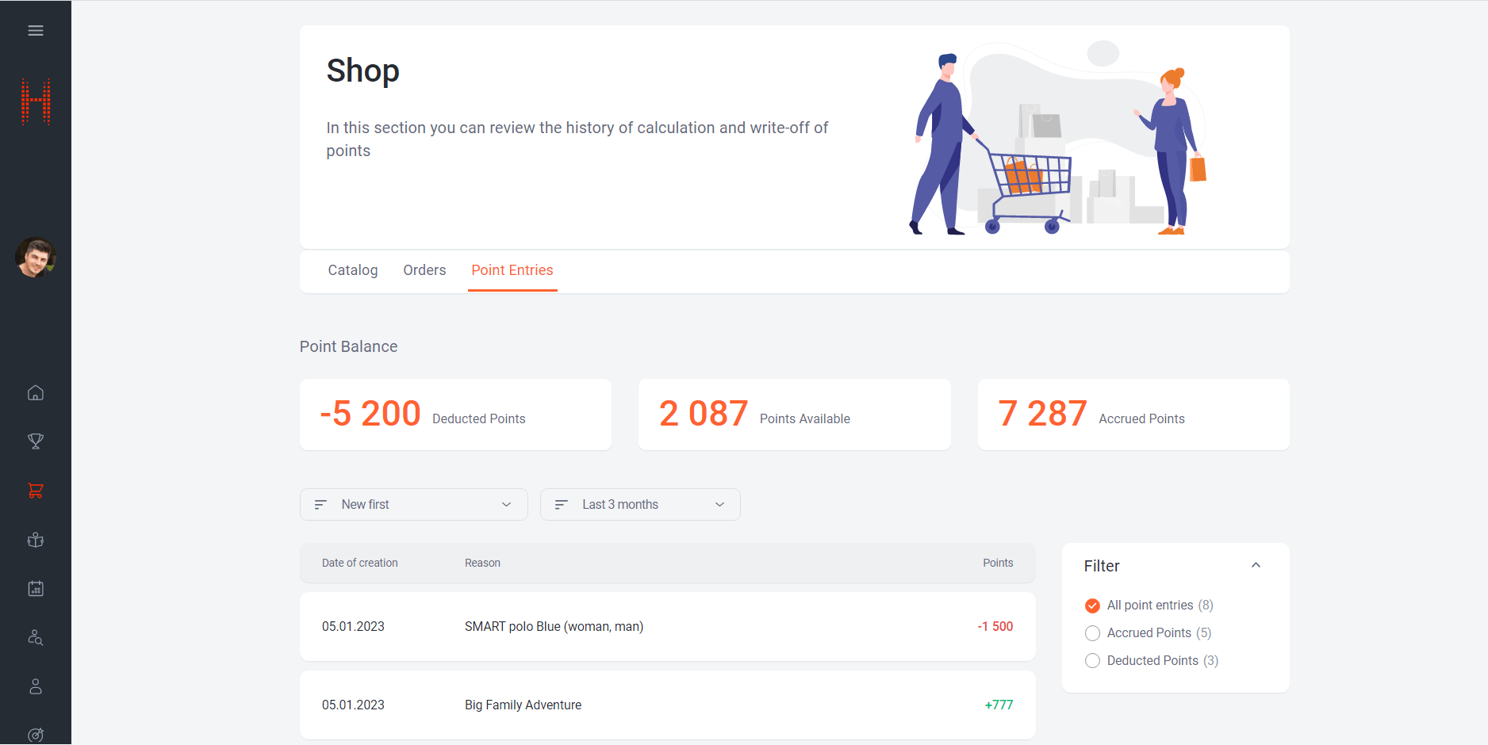Click the shopping cart sidebar icon
The width and height of the screenshot is (1488, 745).
click(36, 491)
